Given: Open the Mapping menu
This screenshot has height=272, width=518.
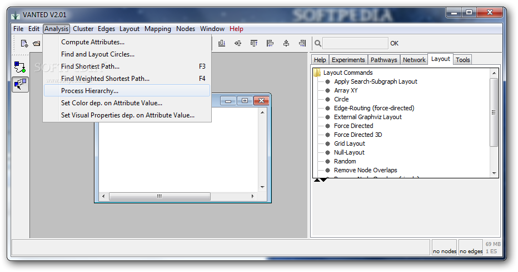Looking at the screenshot, I should pos(158,29).
